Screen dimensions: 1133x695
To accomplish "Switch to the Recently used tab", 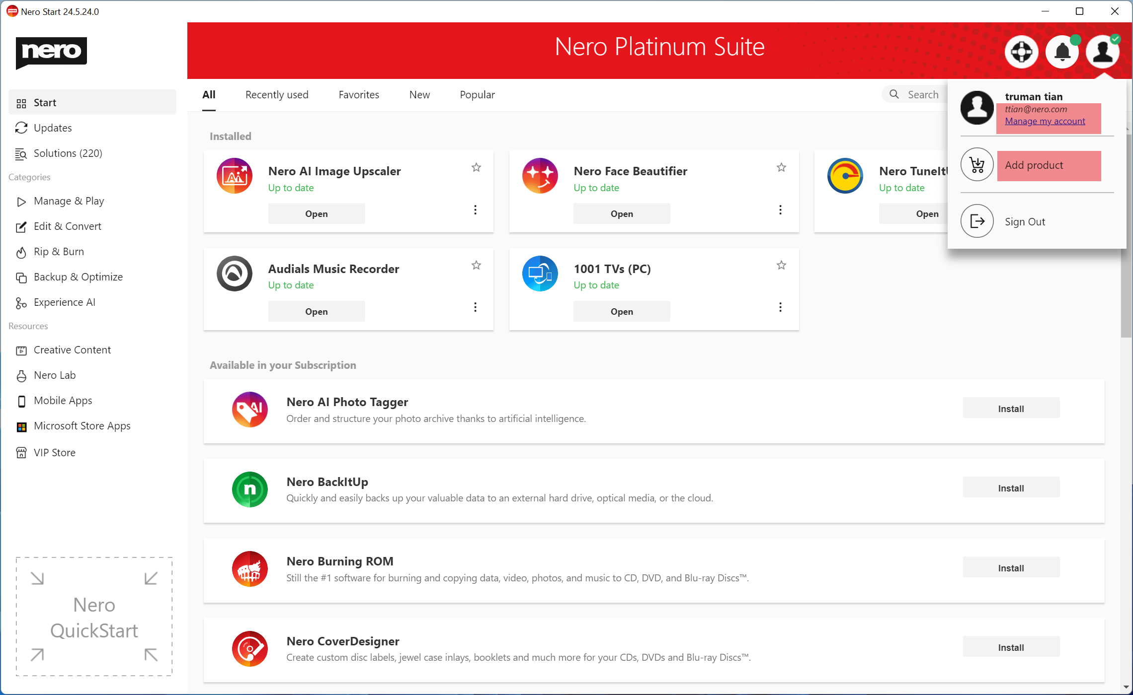I will 277,95.
